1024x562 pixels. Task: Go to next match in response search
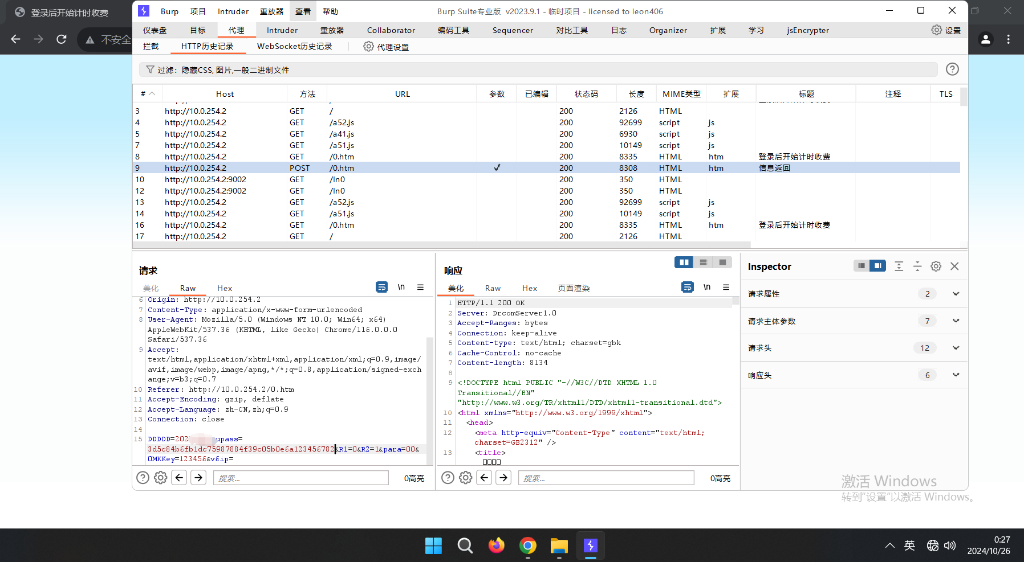503,477
